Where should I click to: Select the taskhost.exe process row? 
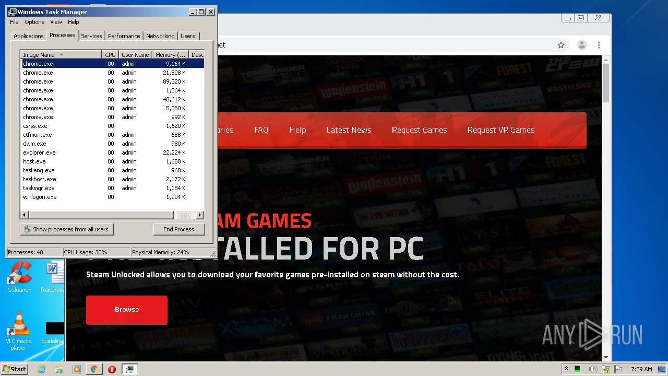(x=112, y=179)
